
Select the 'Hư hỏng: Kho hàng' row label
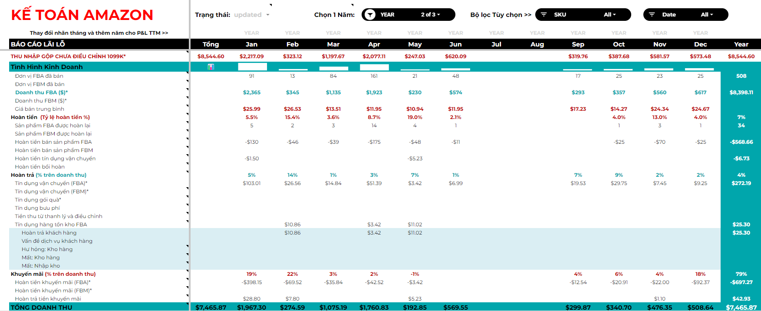point(47,249)
